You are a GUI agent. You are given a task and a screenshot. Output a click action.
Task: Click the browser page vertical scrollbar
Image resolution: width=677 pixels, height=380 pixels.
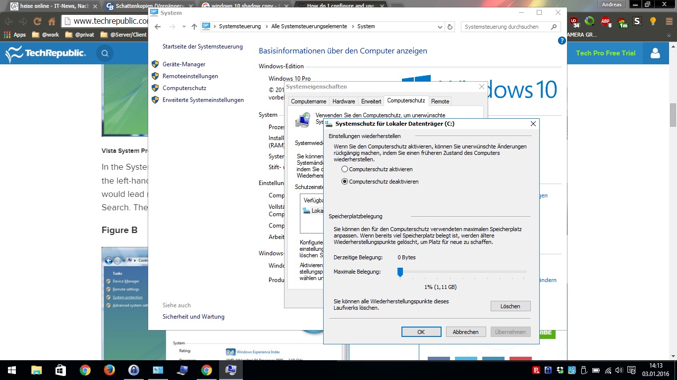point(673,115)
